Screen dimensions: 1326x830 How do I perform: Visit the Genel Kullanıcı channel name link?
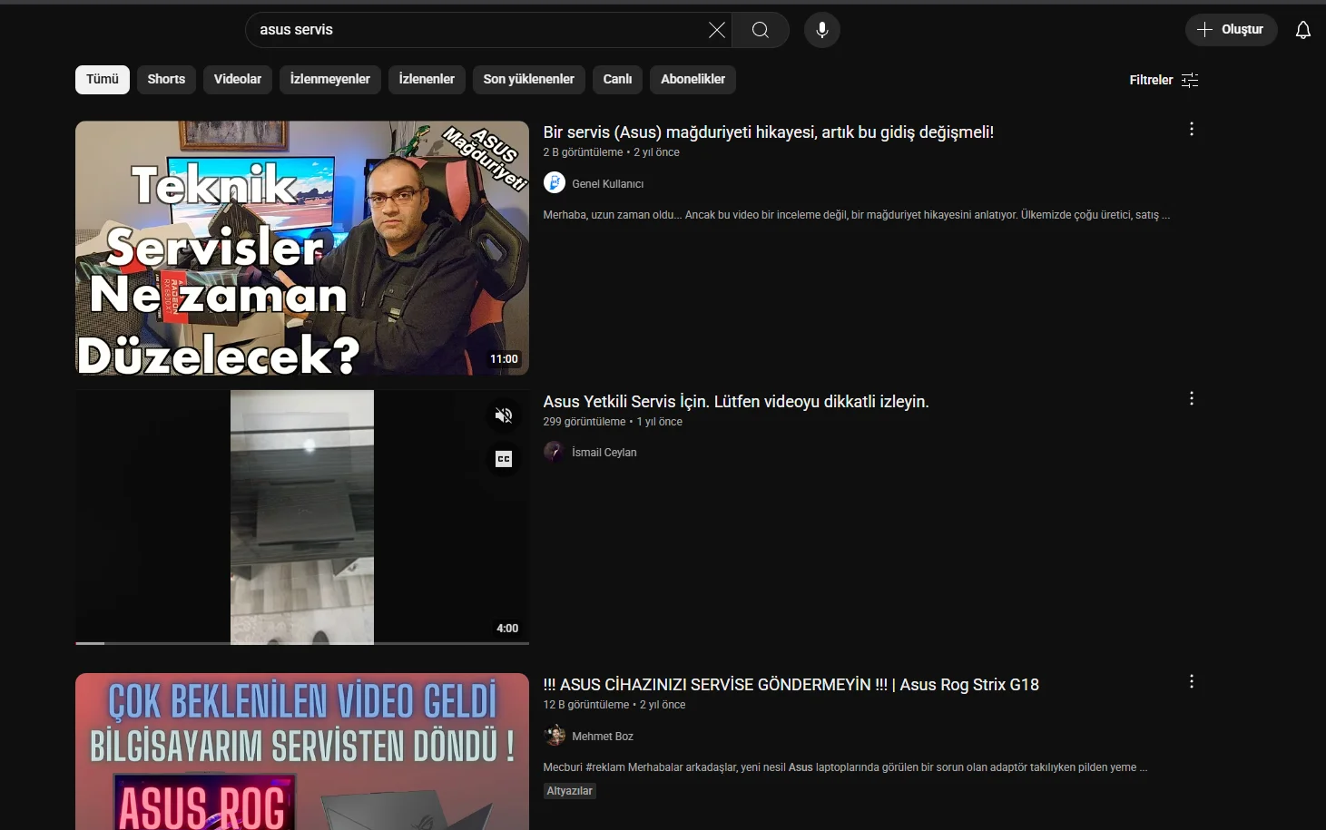click(608, 184)
